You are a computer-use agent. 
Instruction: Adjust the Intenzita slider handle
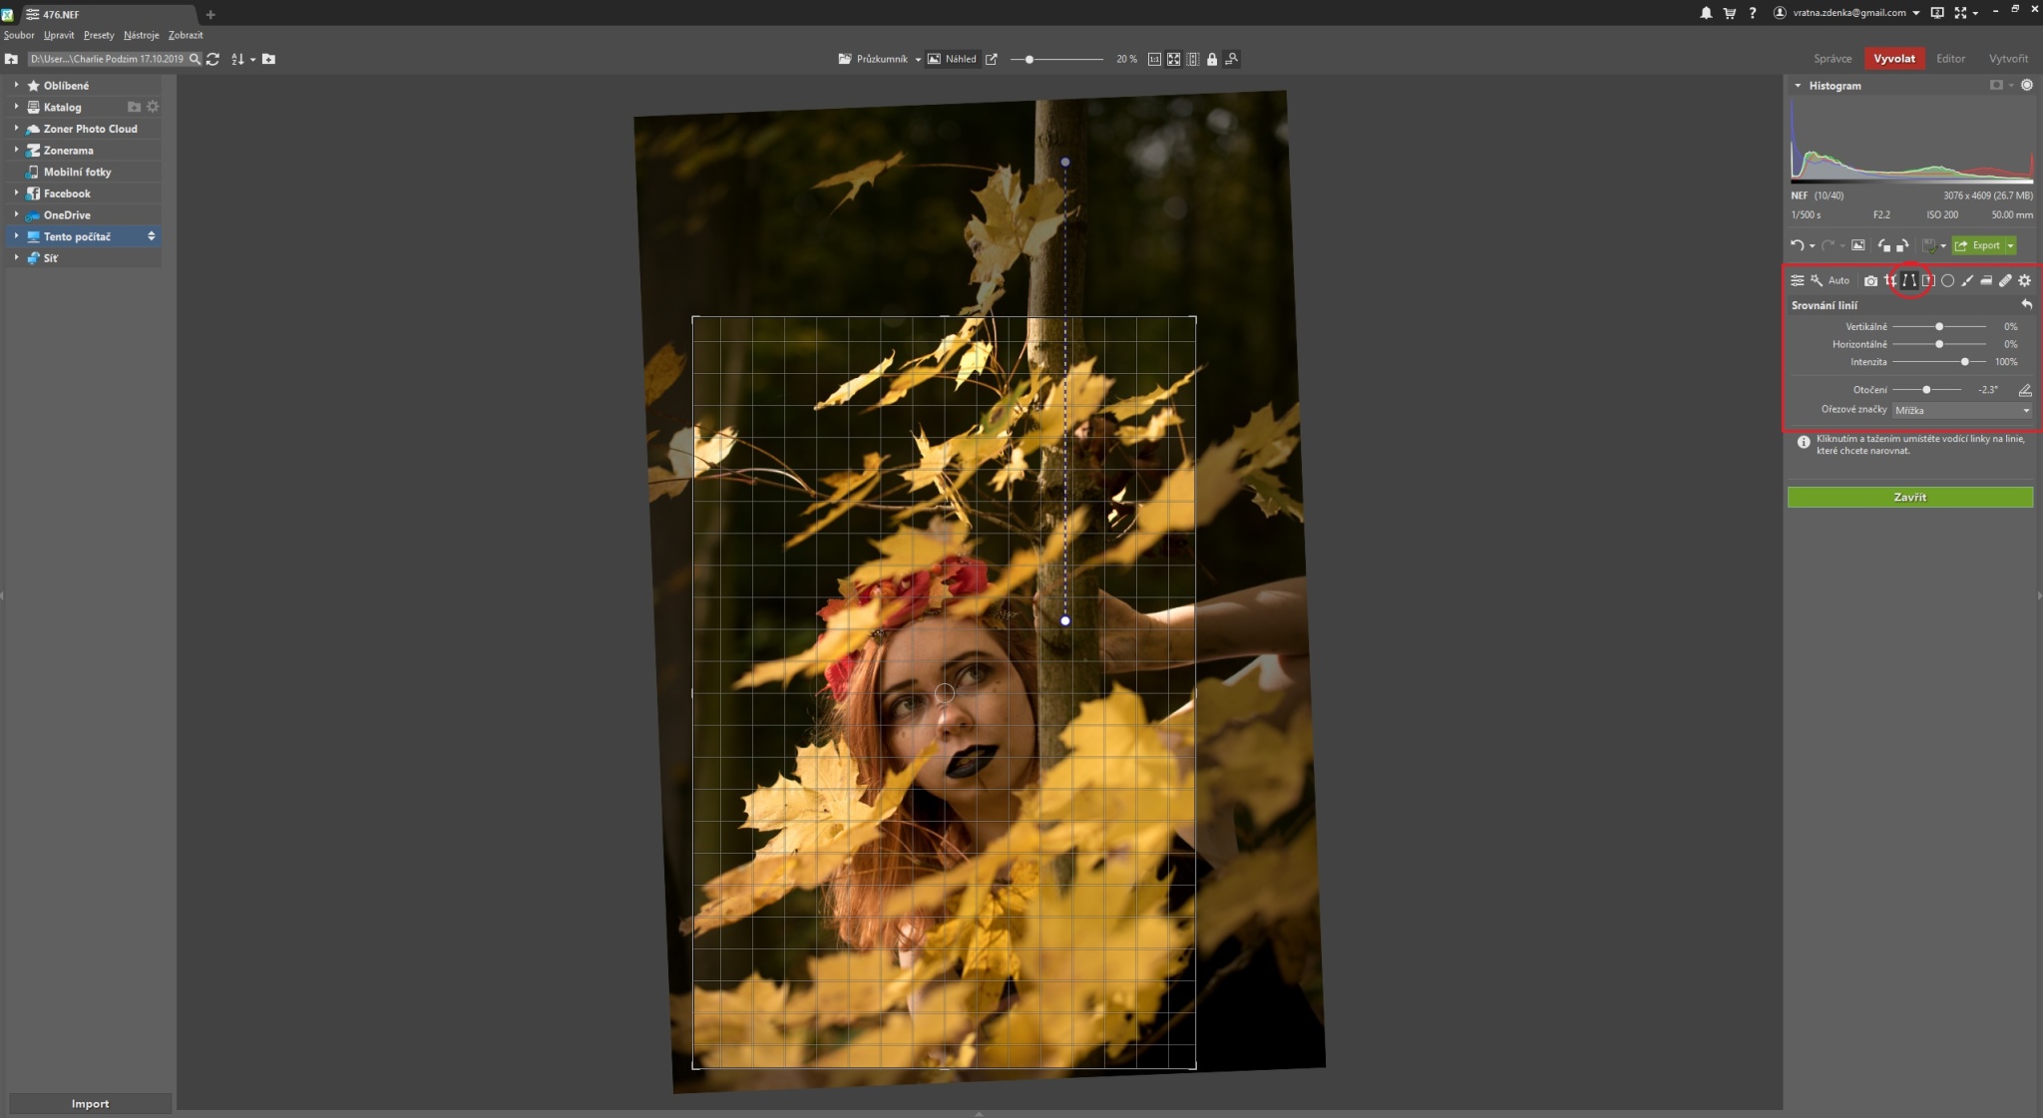point(1965,362)
